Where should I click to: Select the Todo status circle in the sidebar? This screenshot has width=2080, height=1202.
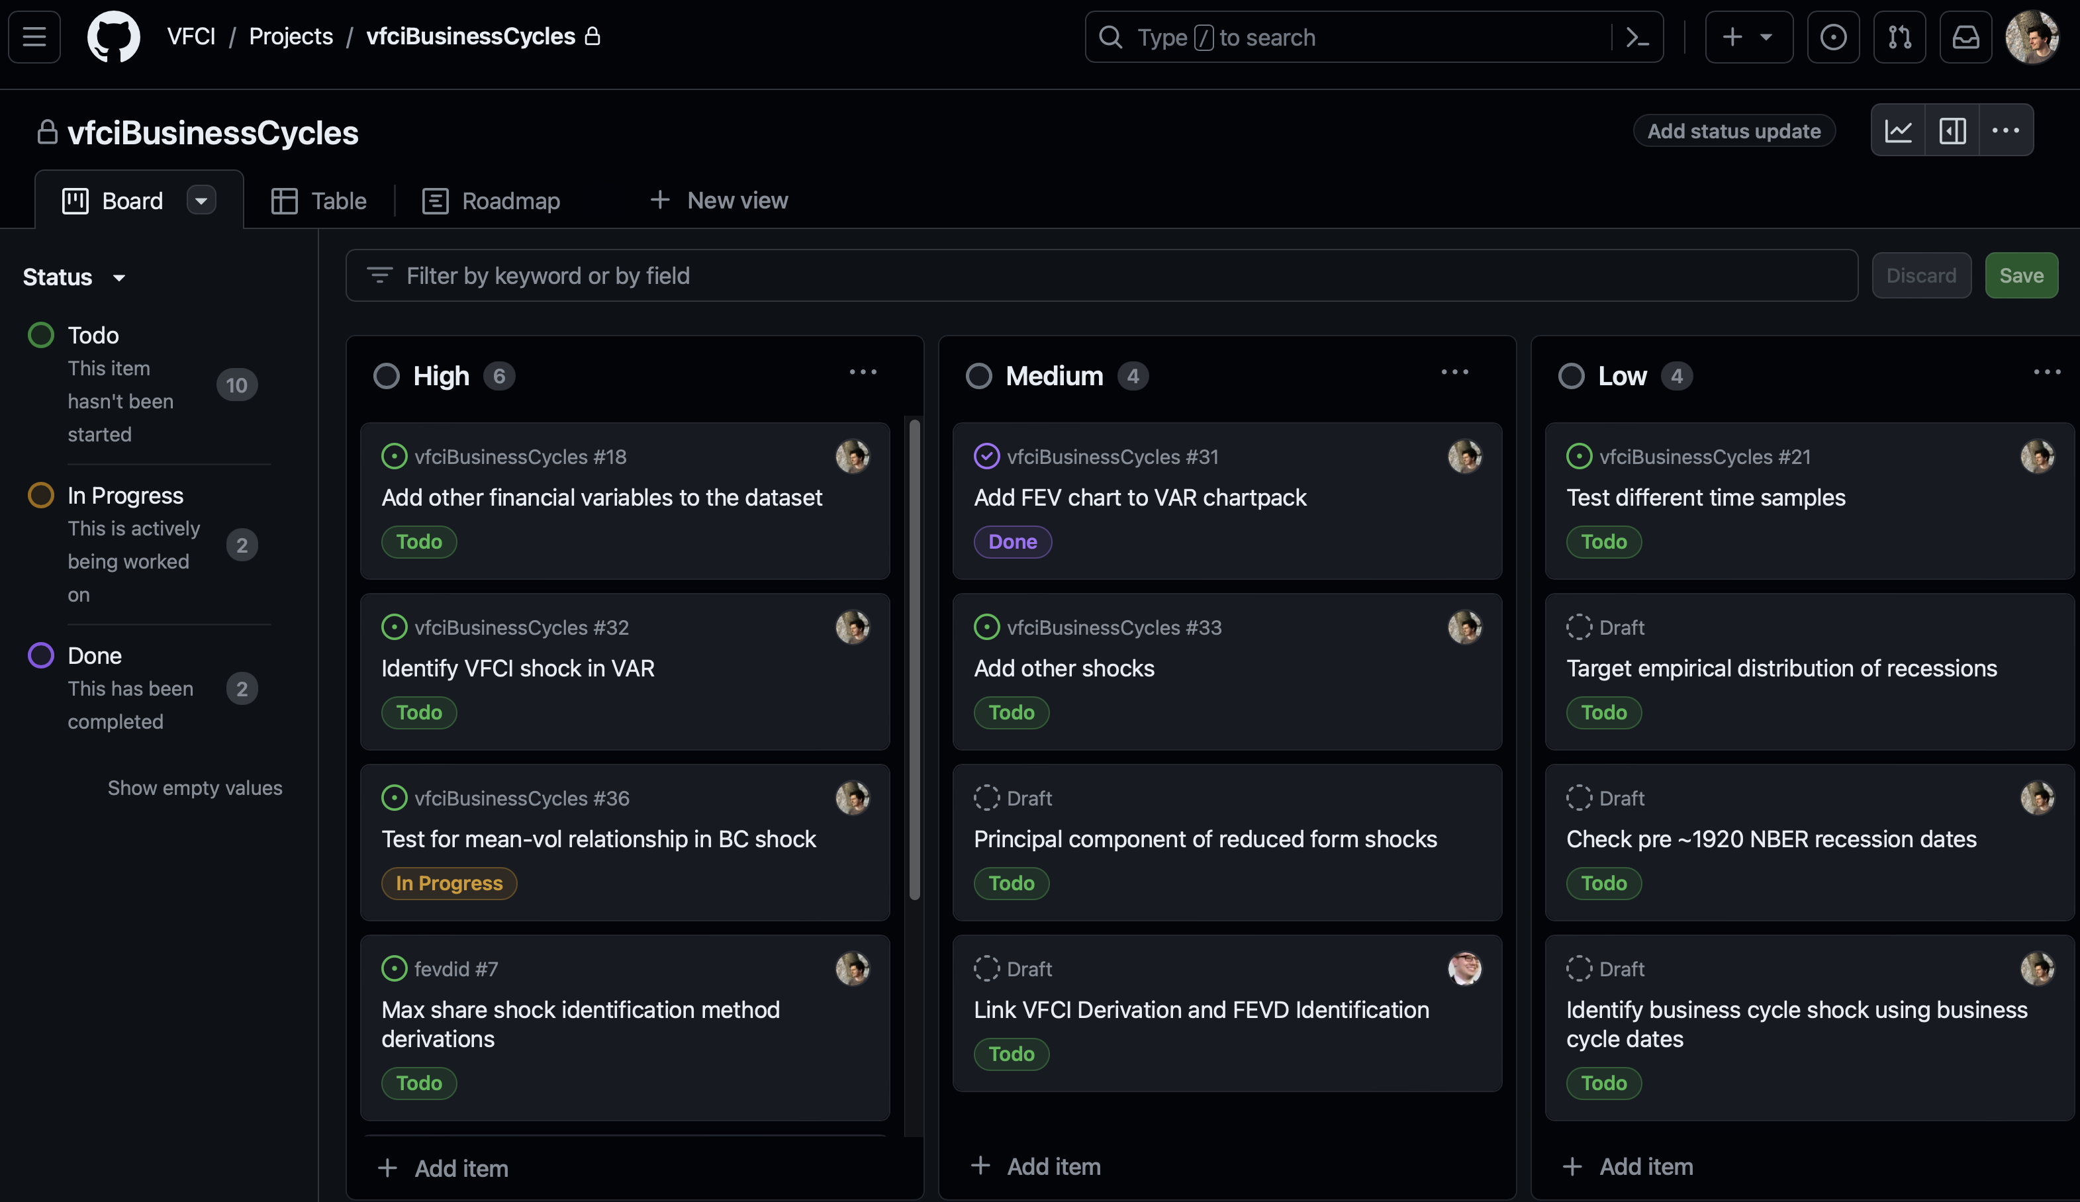[x=40, y=335]
